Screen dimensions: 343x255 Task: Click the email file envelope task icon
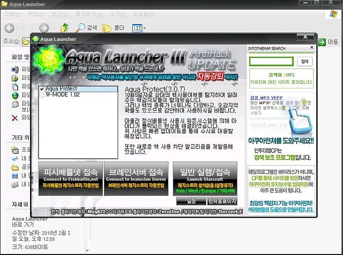(15, 104)
